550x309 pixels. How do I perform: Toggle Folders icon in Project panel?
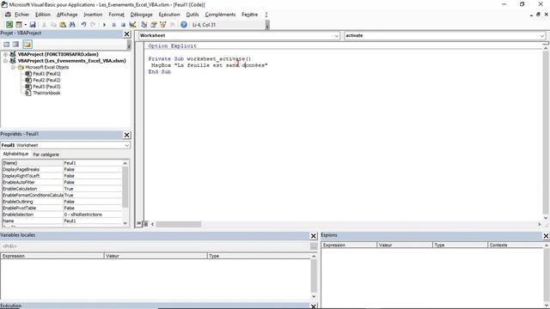coord(27,44)
